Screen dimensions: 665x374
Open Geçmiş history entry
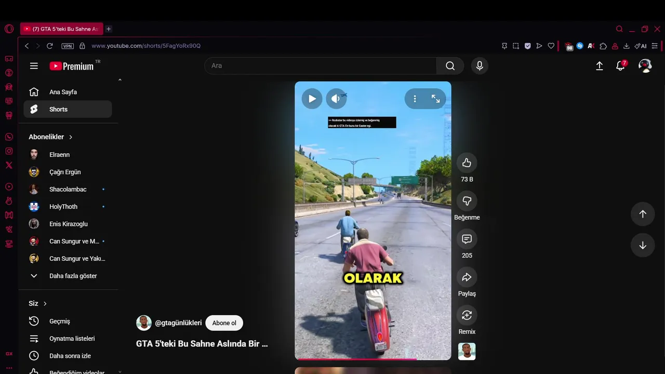[68, 321]
